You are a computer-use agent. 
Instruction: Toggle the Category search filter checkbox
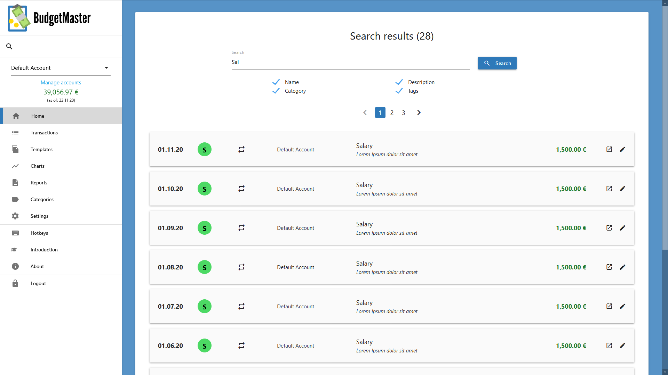(276, 91)
